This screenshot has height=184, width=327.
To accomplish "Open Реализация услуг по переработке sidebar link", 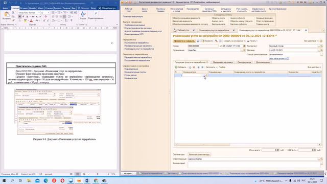I will (139, 49).
